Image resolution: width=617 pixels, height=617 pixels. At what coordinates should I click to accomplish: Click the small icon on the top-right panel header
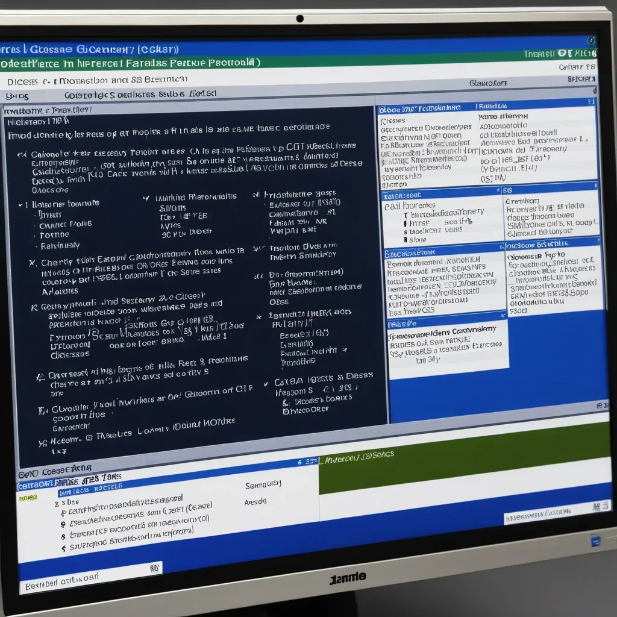[x=590, y=103]
